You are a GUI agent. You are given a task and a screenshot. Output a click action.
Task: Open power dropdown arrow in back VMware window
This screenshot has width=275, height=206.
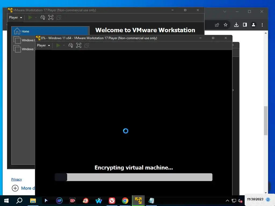36,17
